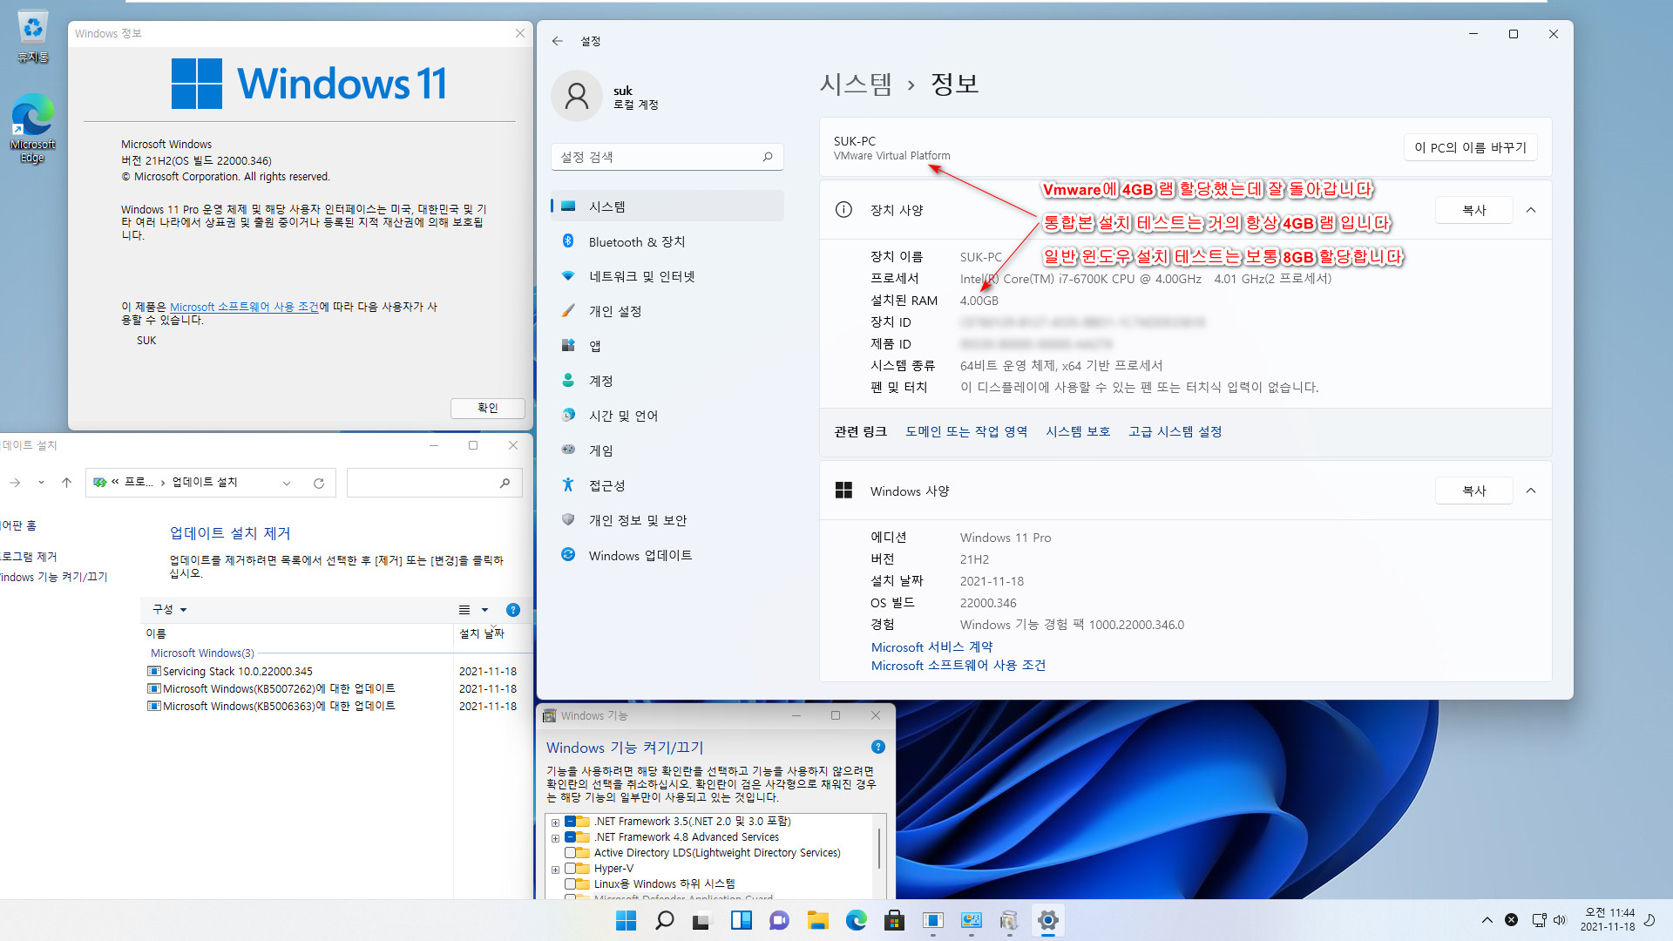Click up arrow in 업데이트 설치 window

(66, 483)
